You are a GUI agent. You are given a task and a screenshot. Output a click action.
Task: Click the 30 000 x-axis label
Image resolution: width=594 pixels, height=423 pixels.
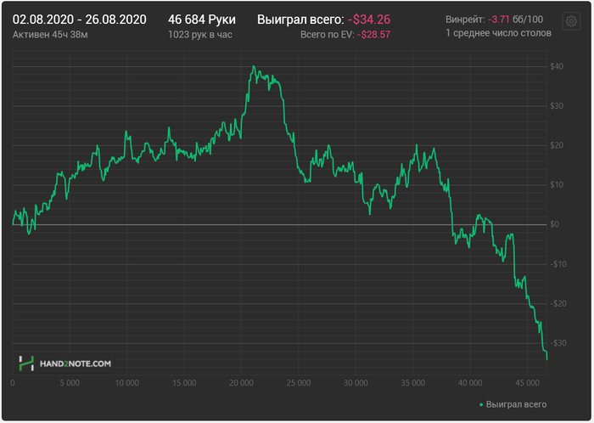(x=356, y=383)
